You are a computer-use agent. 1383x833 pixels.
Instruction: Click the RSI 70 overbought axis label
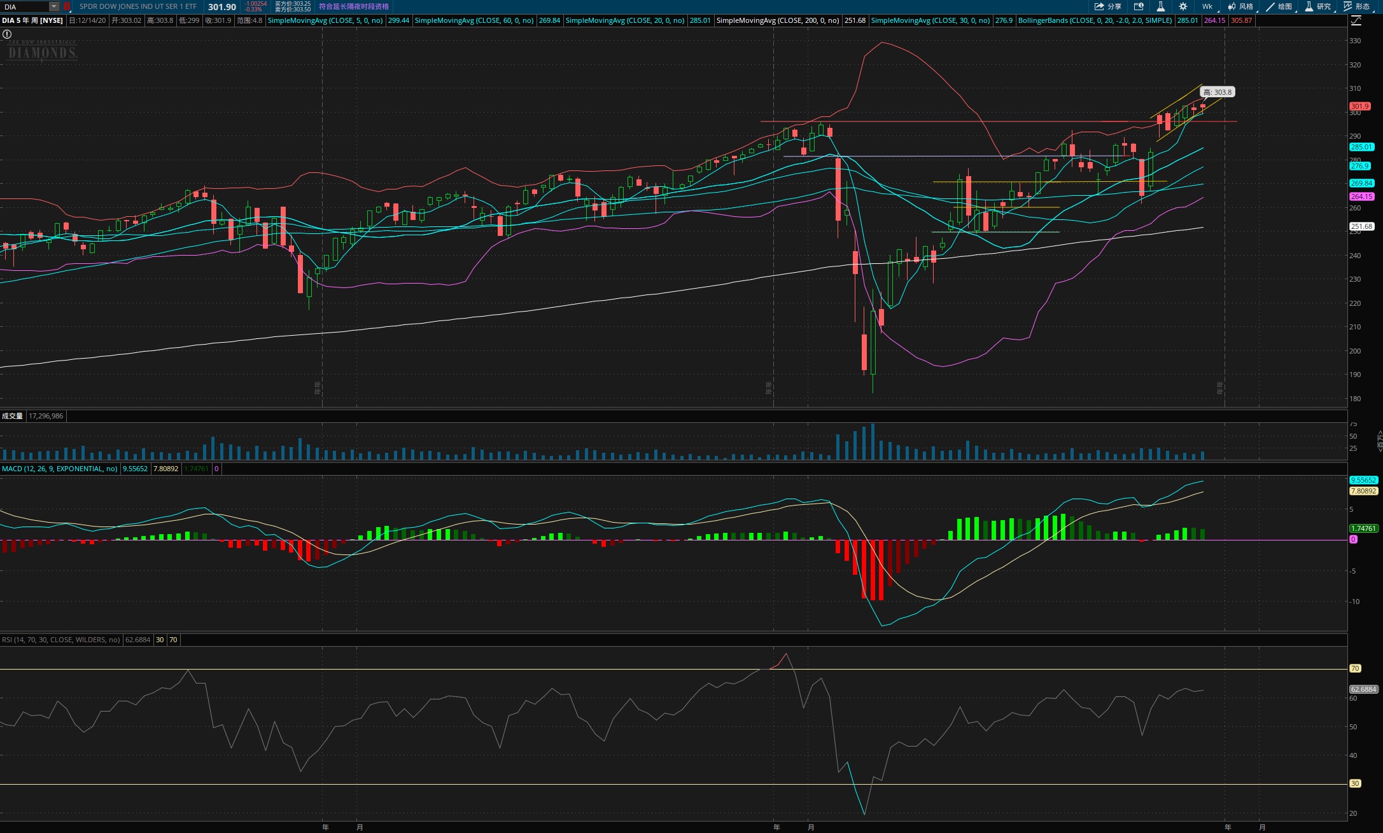point(1355,668)
